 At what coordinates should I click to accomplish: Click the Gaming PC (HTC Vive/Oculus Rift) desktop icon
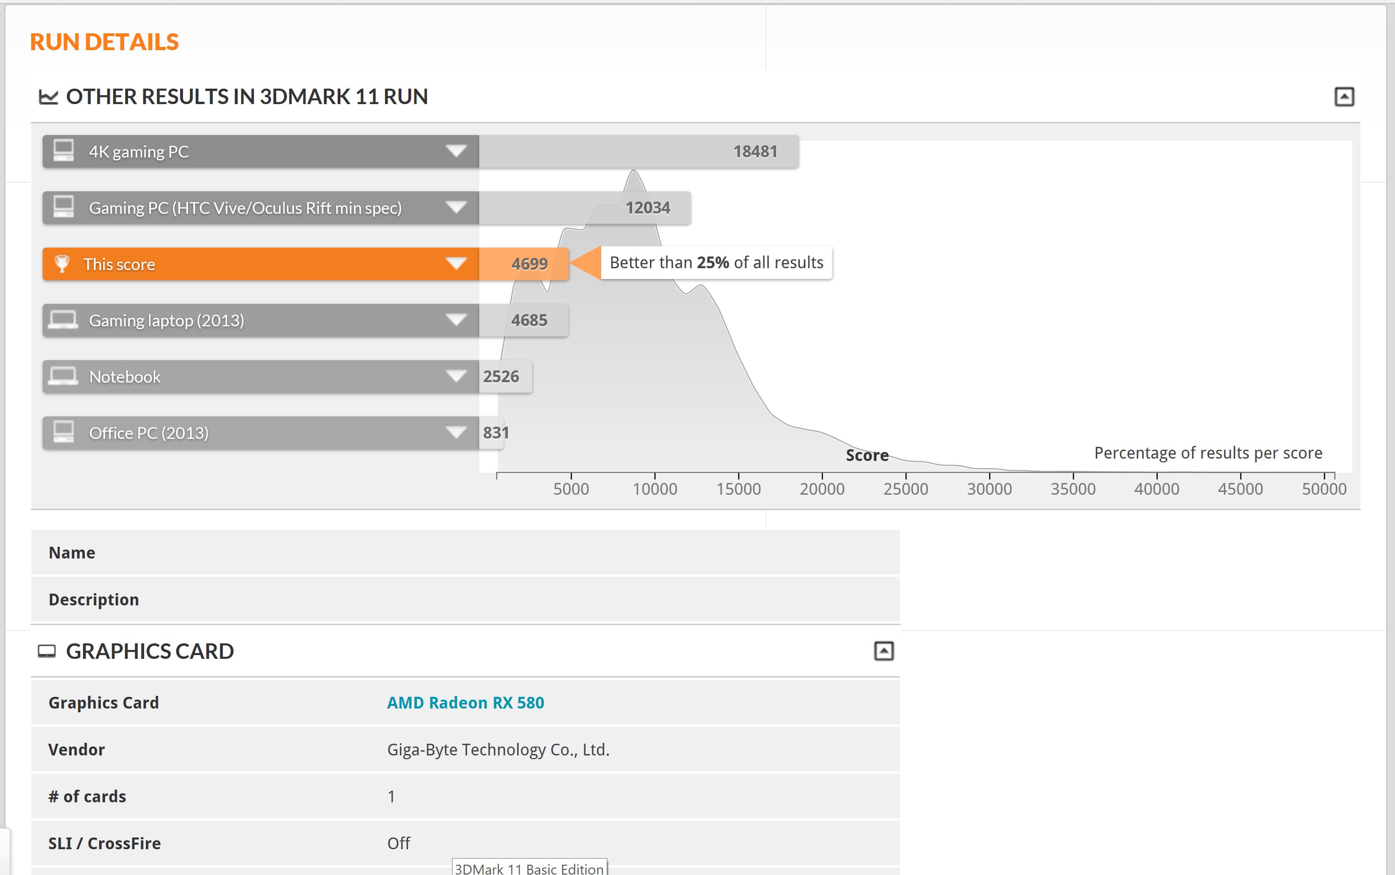click(x=64, y=207)
